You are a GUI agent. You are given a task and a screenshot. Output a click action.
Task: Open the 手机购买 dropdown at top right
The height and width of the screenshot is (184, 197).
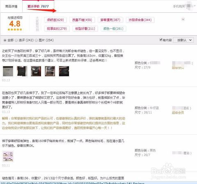[184, 6]
